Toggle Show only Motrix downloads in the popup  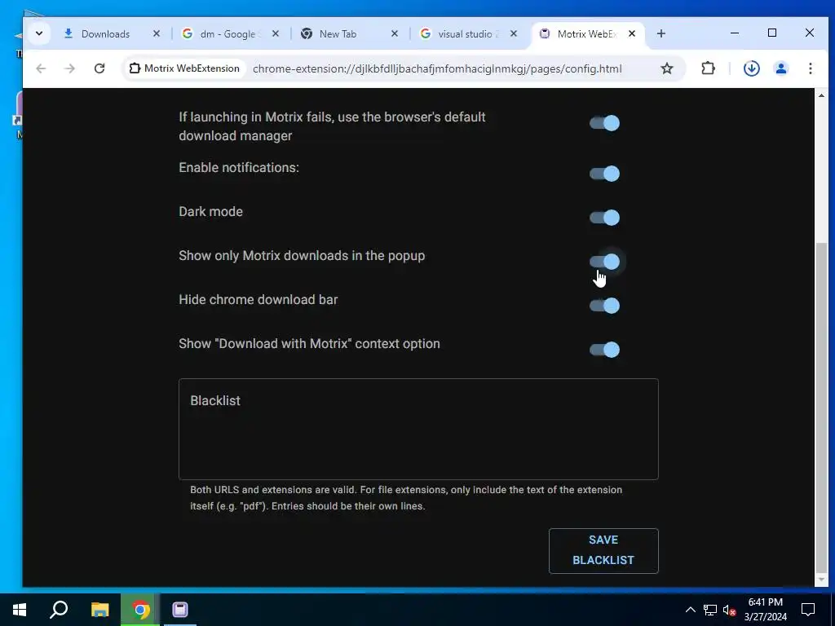tap(604, 262)
